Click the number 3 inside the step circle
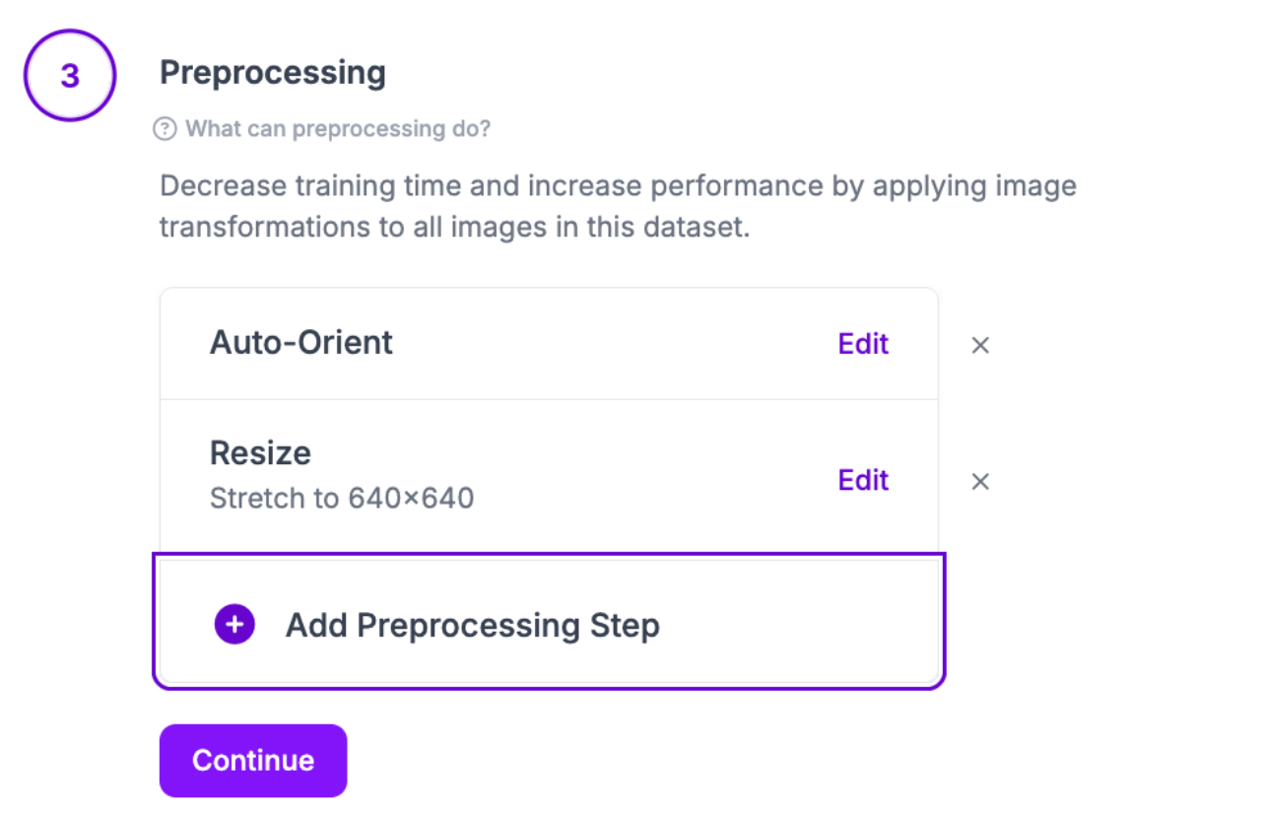 click(70, 76)
